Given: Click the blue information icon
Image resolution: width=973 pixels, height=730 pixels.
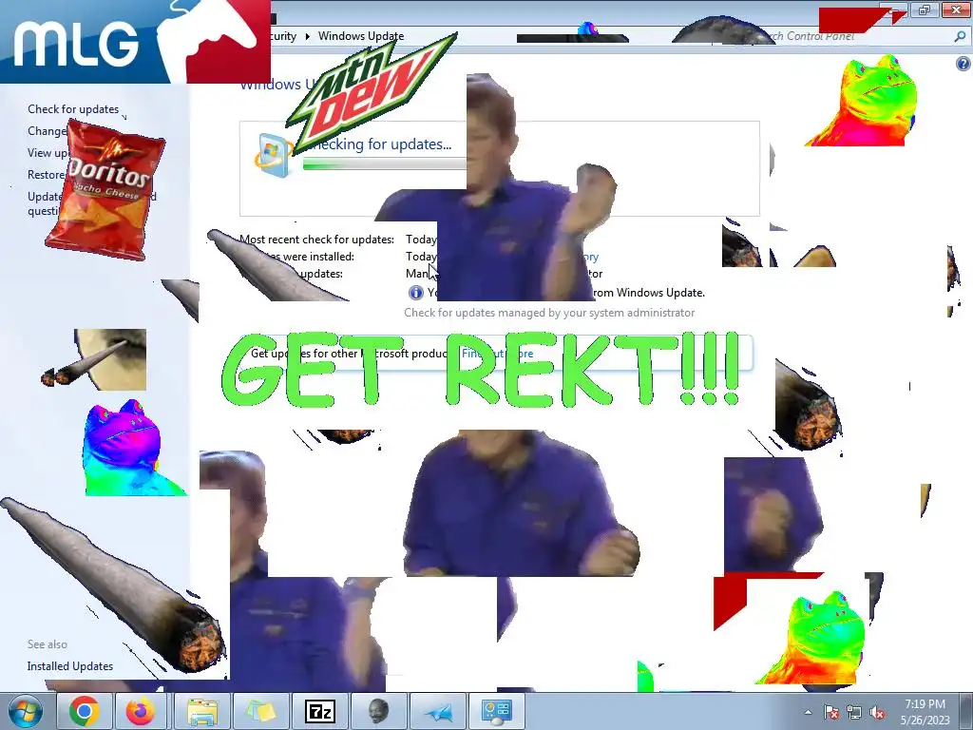Looking at the screenshot, I should pos(416,293).
